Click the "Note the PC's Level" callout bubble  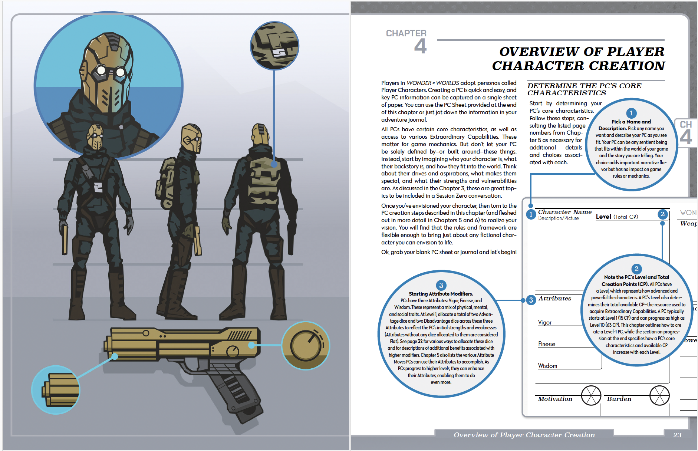pos(636,310)
